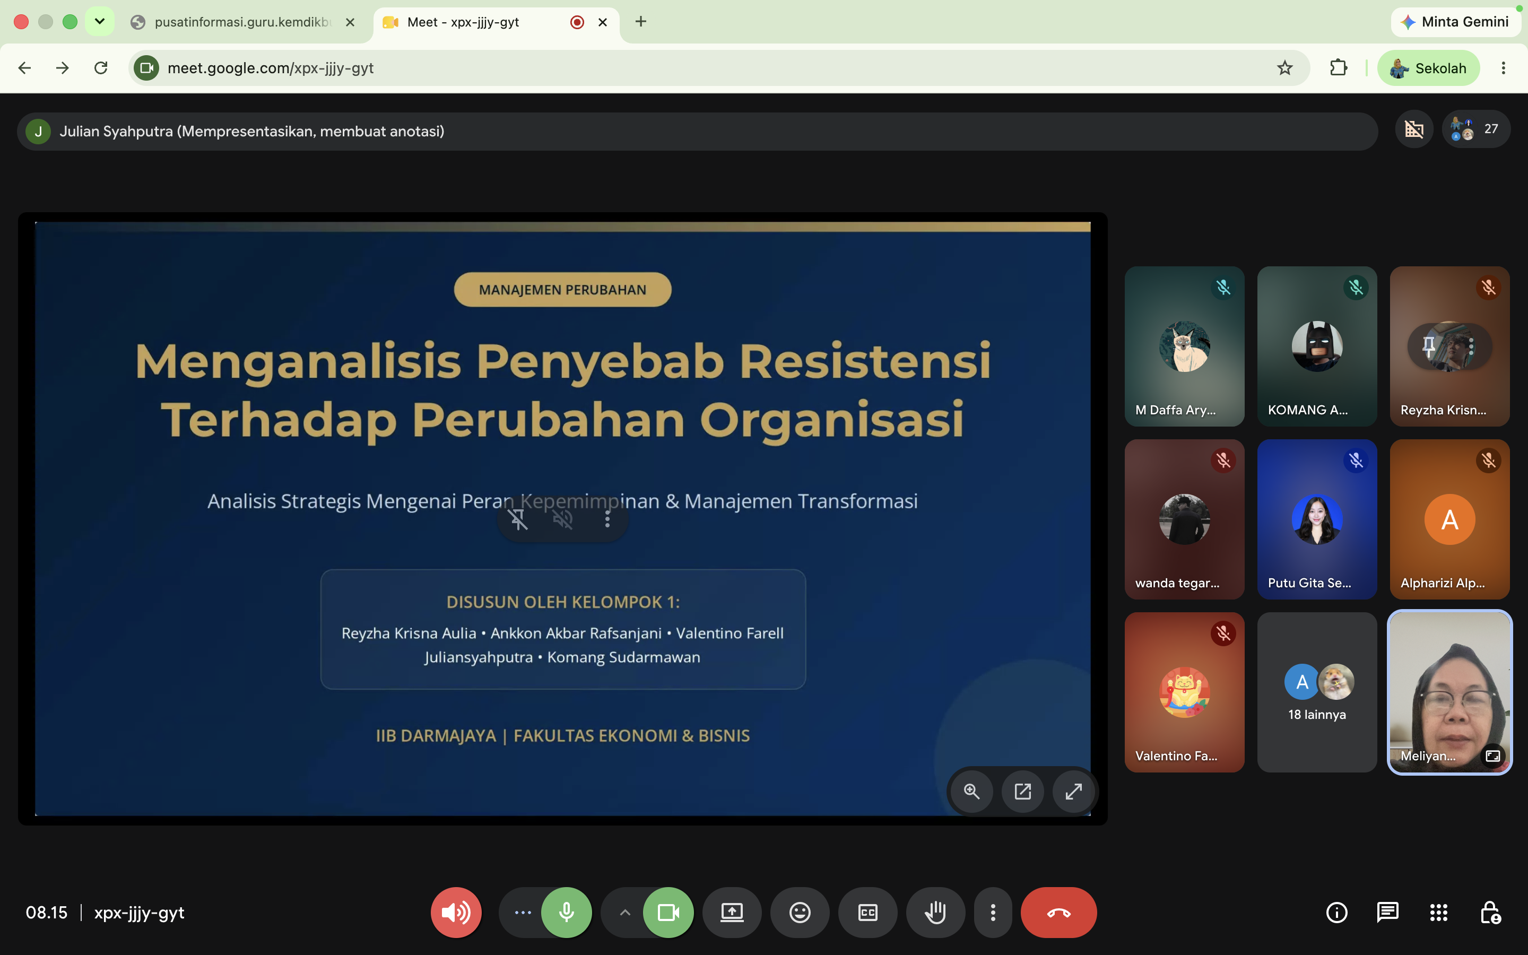Turn on closed captions
1528x955 pixels.
point(867,912)
